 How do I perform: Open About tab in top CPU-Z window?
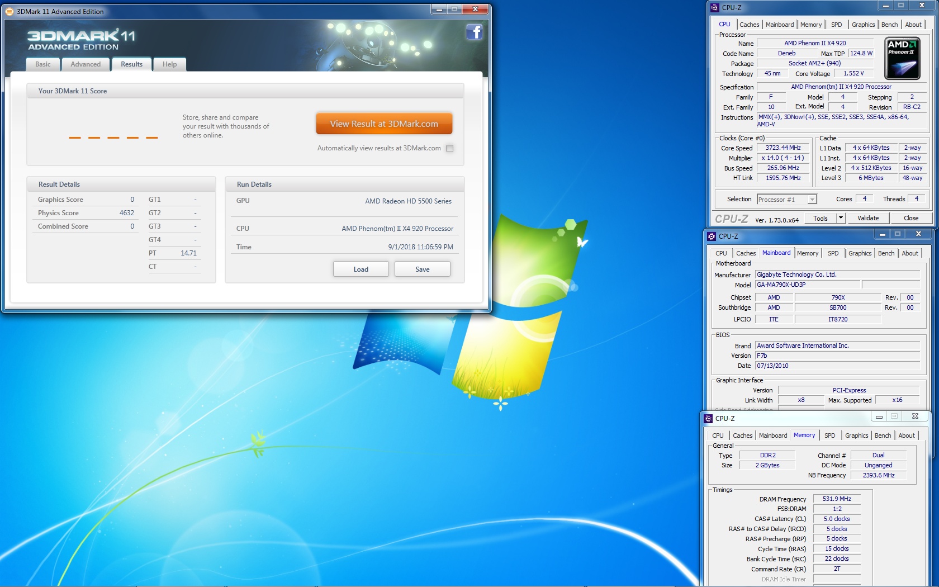[x=913, y=25]
